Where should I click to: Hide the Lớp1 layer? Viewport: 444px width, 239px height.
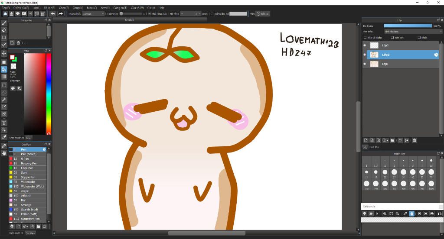[x=365, y=64]
